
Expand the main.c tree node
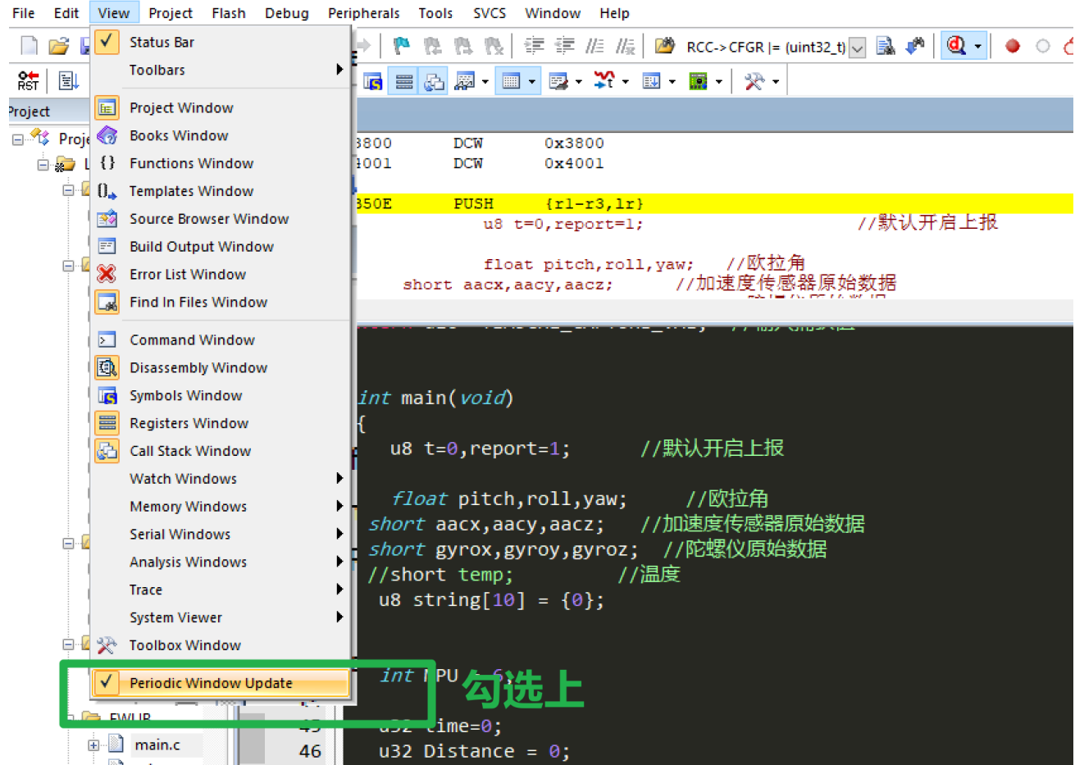point(93,745)
